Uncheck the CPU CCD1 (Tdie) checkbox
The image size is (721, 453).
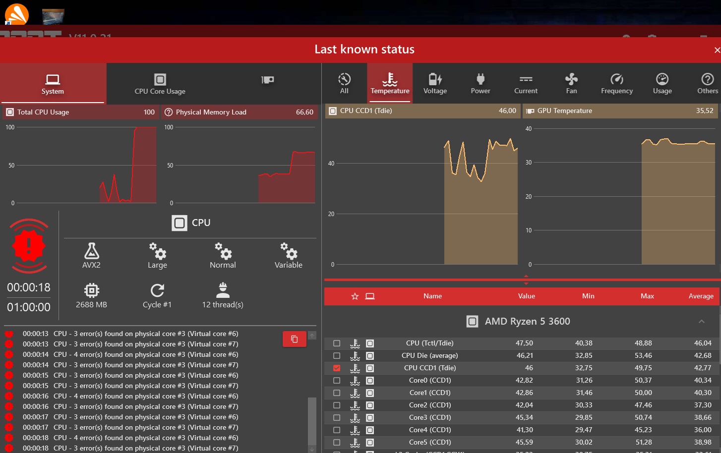[337, 368]
